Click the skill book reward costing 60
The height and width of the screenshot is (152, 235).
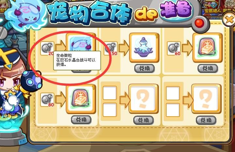click(x=207, y=47)
